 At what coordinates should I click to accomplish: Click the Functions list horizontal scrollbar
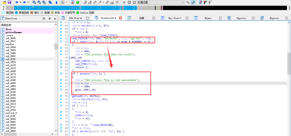28,134
